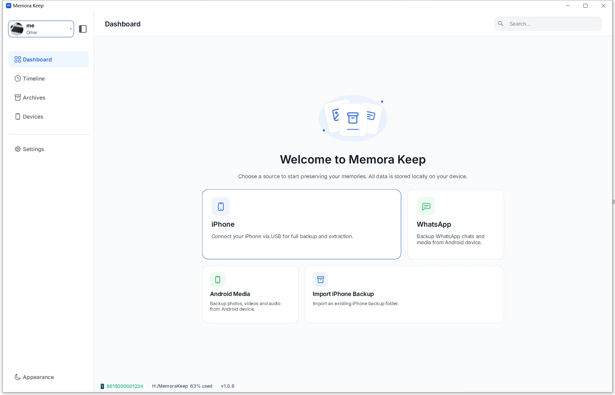
Task: Collapse the sidebar with the panel icon
Action: coord(83,29)
